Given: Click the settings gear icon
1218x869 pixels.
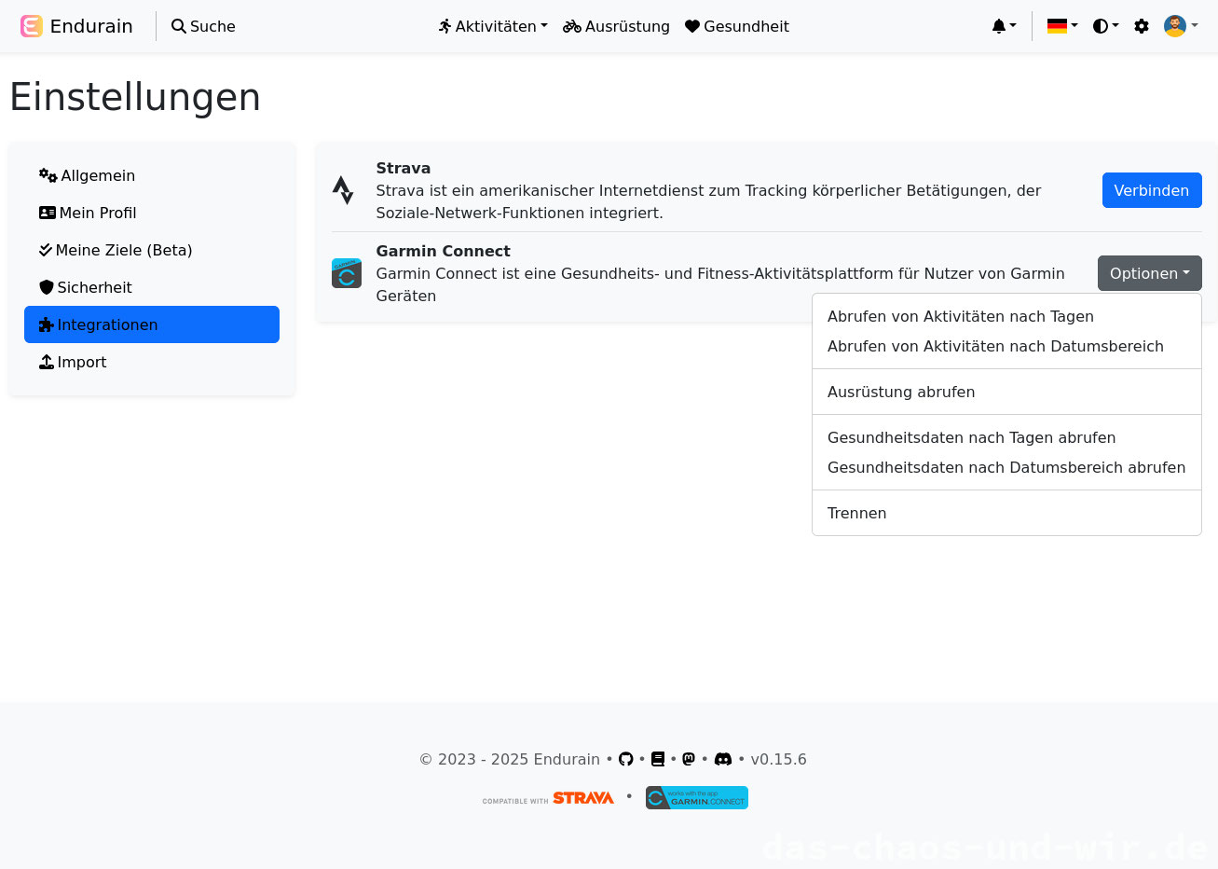Looking at the screenshot, I should click(1142, 26).
